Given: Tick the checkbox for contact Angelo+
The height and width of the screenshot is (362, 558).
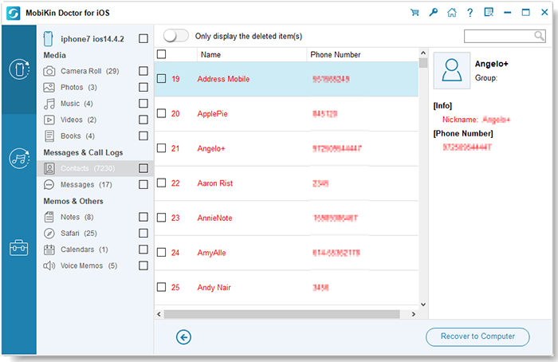Looking at the screenshot, I should tap(162, 148).
